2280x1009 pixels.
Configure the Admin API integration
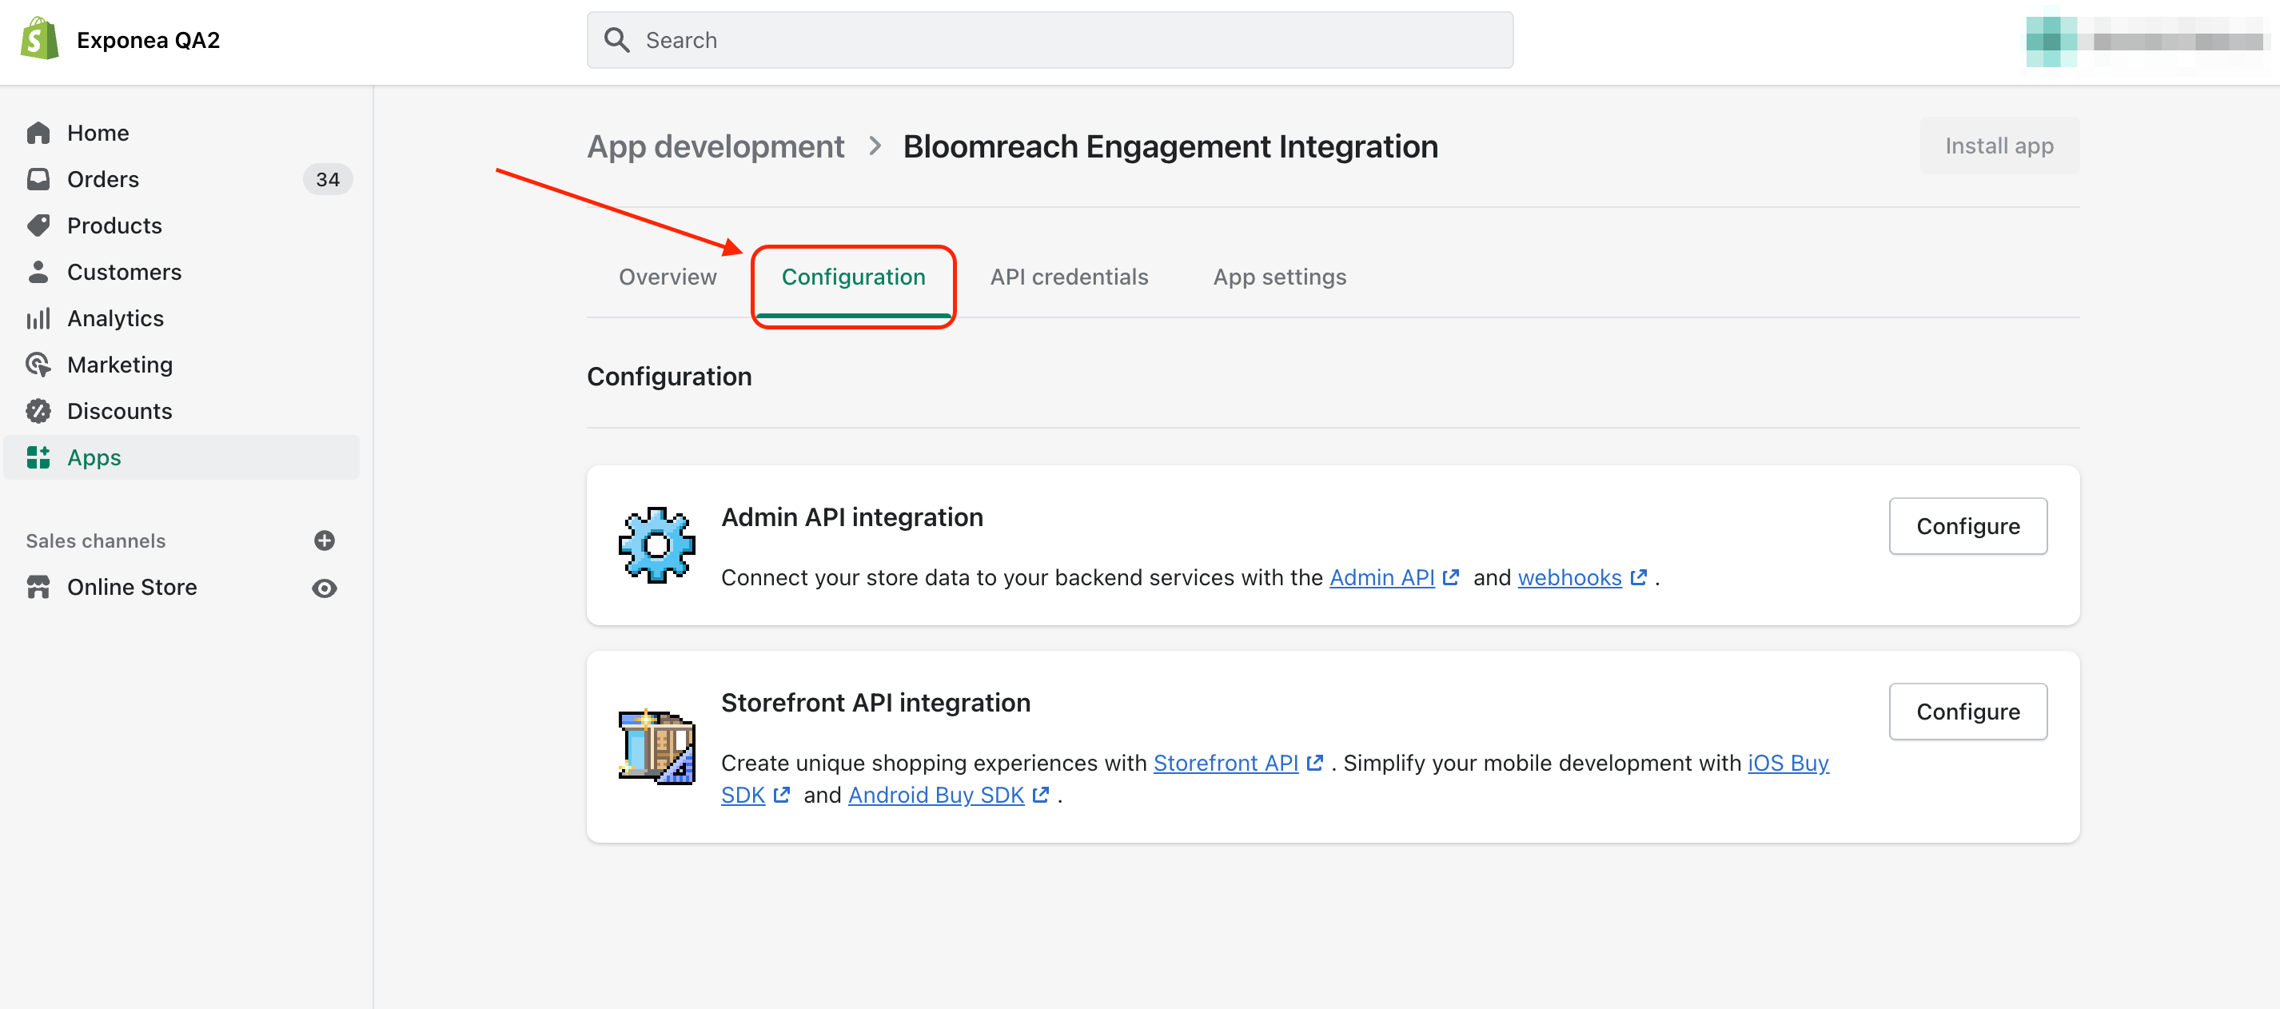click(x=1967, y=526)
